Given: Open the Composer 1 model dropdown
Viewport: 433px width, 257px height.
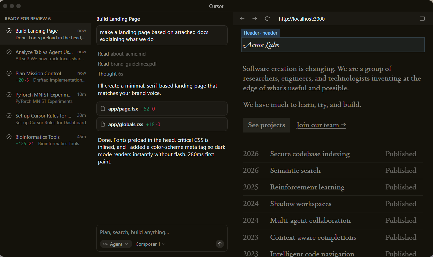Looking at the screenshot, I should point(150,244).
